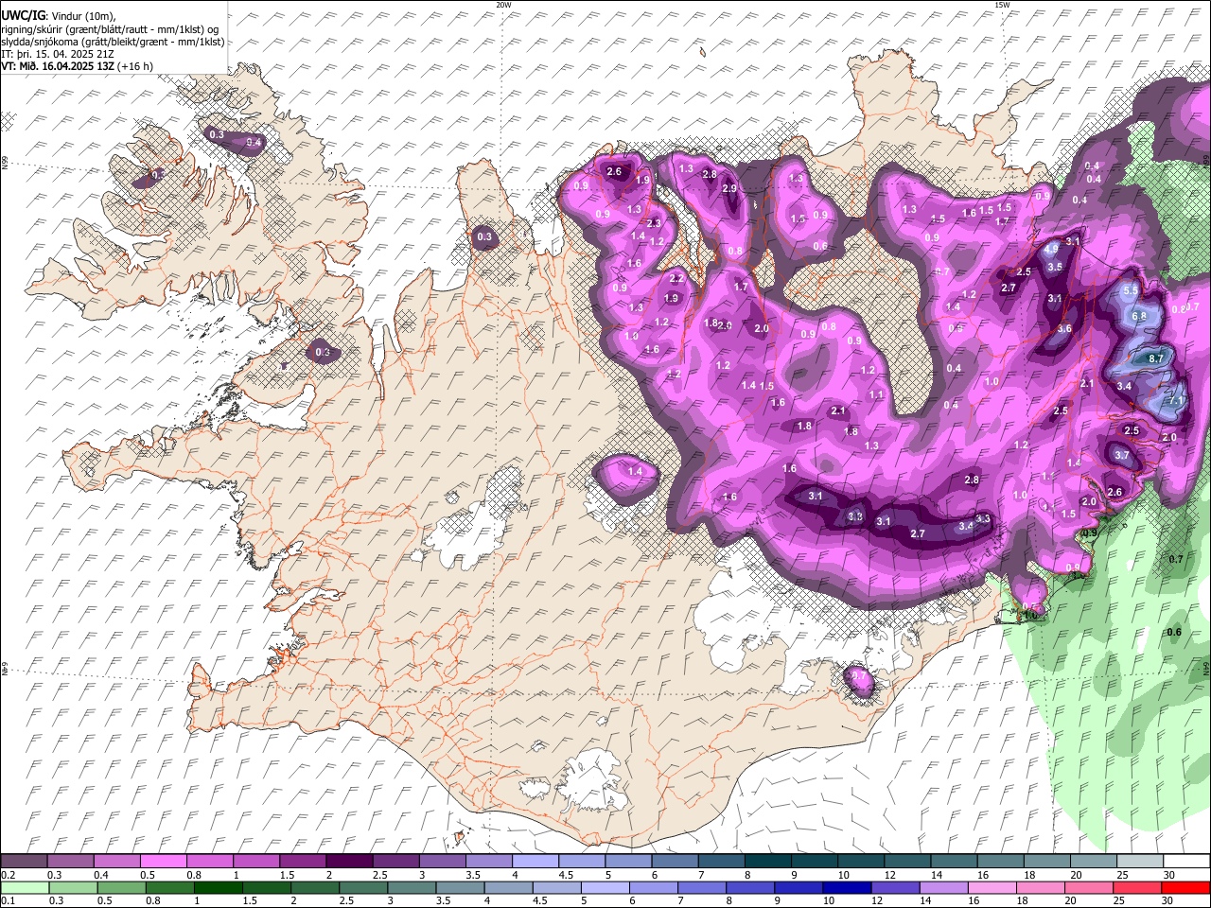The height and width of the screenshot is (908, 1211).
Task: Click the light pink 16–18 rain legend swatch
Action: tap(993, 887)
